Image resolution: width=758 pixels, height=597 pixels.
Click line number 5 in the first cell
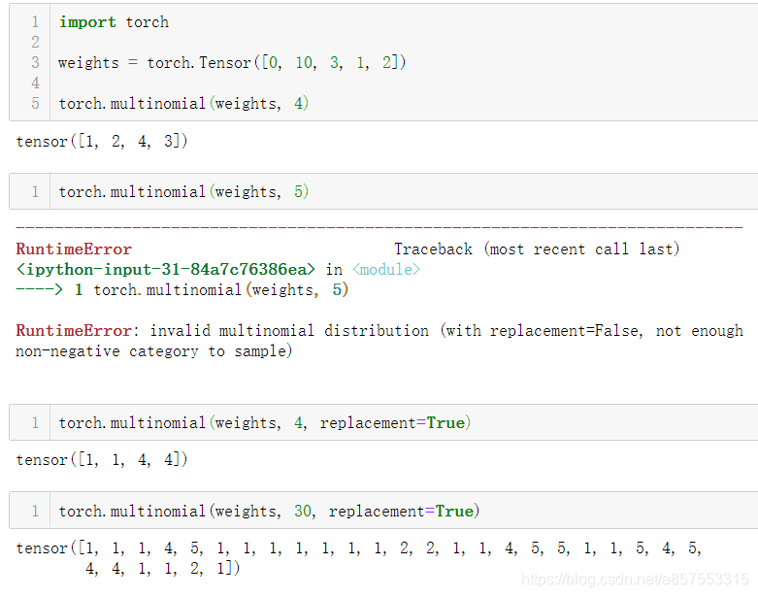(x=35, y=104)
